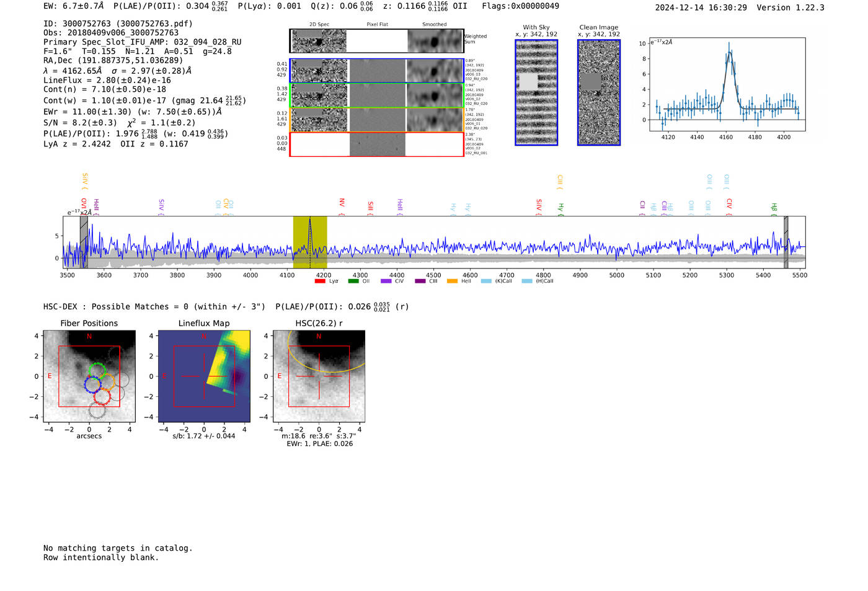Click the 'LineFlux = 2.80(±0.24)e-16' line
Viewport: 868px width, 591px height.
point(107,80)
